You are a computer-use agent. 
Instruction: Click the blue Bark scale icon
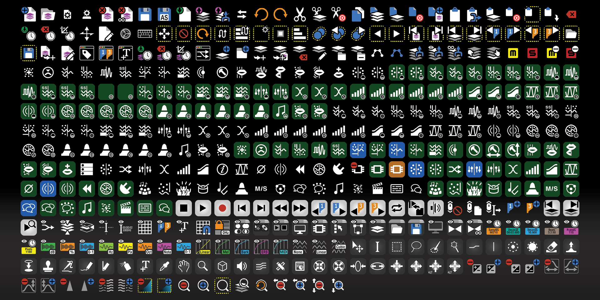coord(242,247)
